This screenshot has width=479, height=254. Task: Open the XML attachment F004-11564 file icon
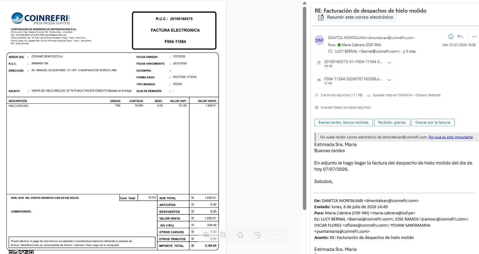coord(319,80)
